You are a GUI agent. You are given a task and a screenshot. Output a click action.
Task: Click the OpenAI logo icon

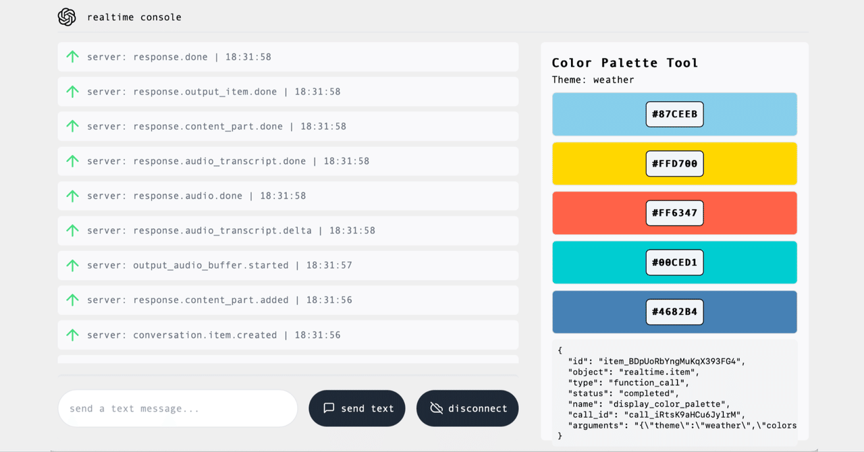66,17
